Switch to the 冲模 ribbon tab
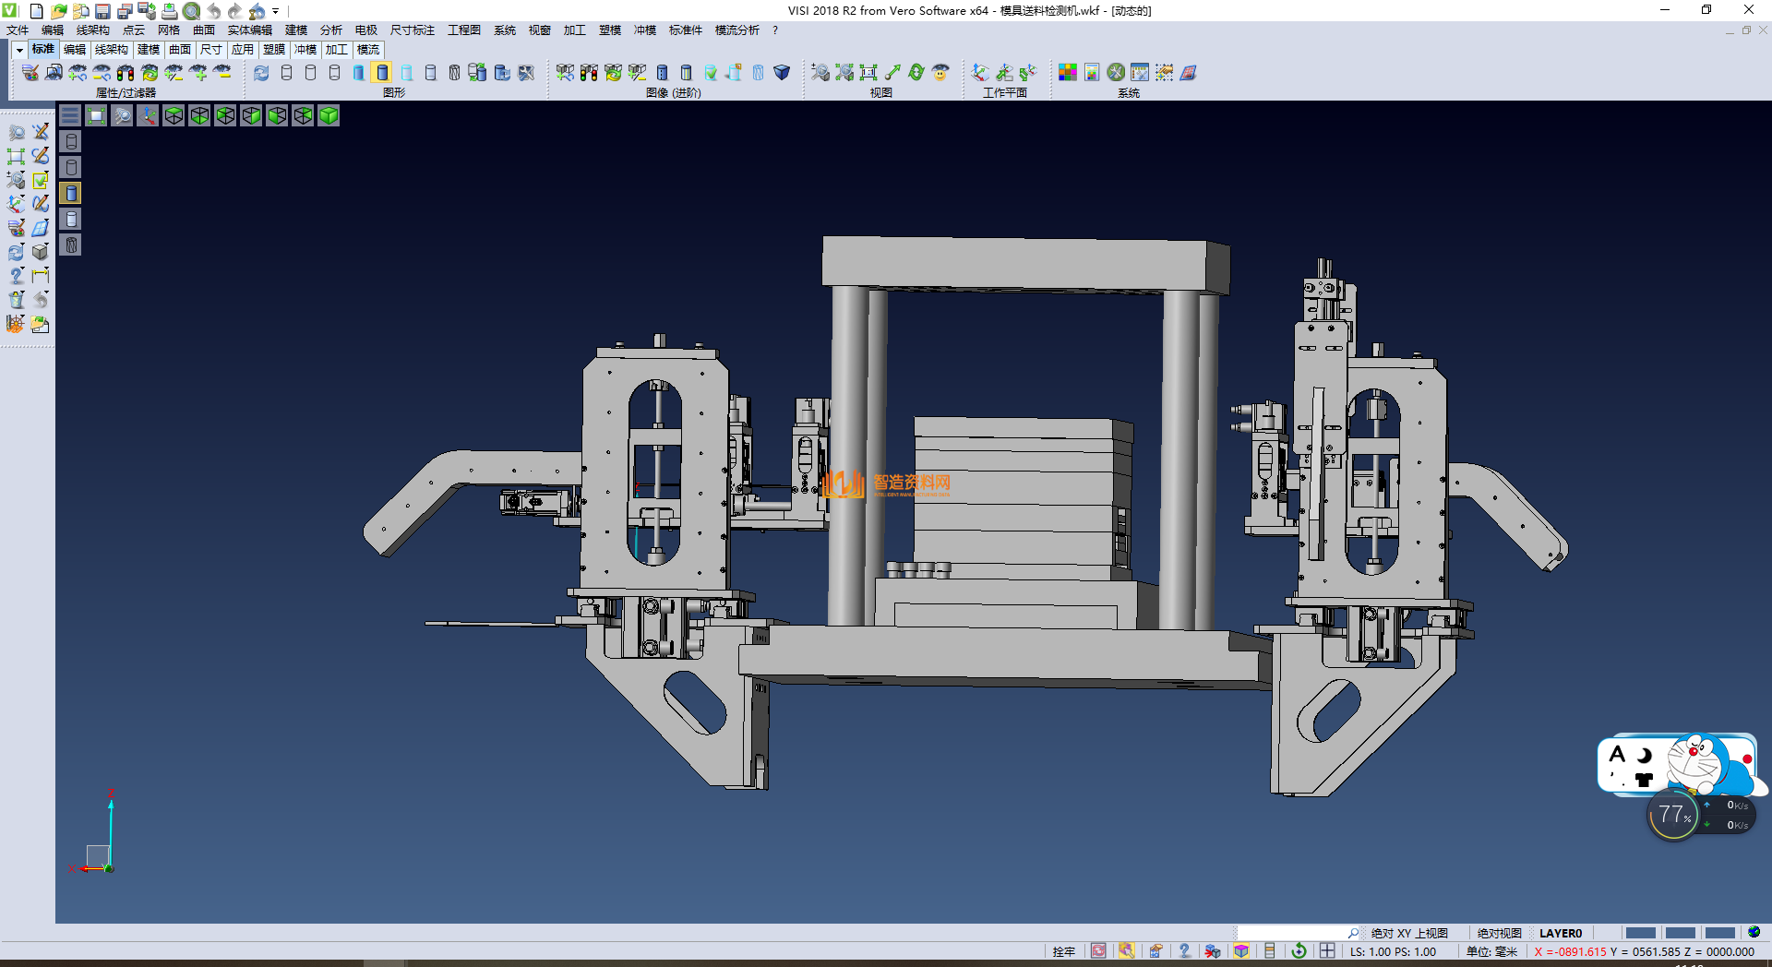 tap(305, 50)
